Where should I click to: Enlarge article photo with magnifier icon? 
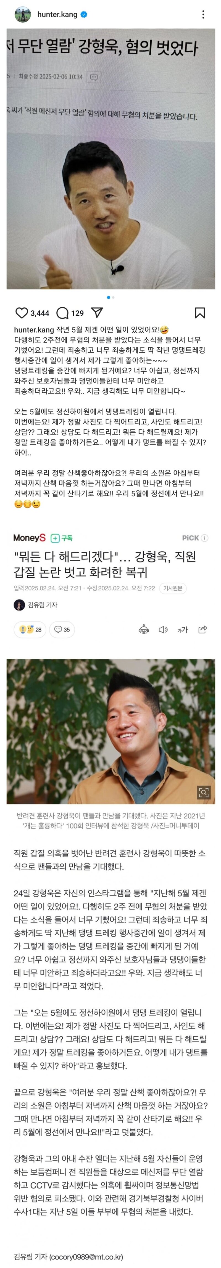[x=203, y=792]
